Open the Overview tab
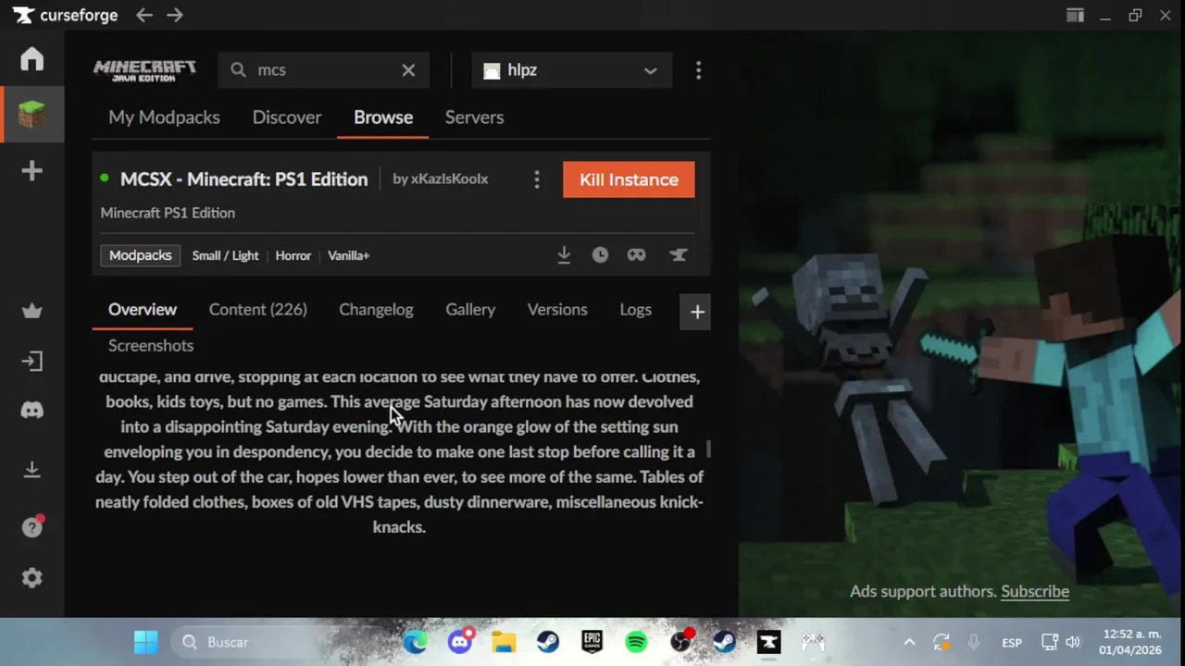Image resolution: width=1185 pixels, height=666 pixels. (143, 310)
